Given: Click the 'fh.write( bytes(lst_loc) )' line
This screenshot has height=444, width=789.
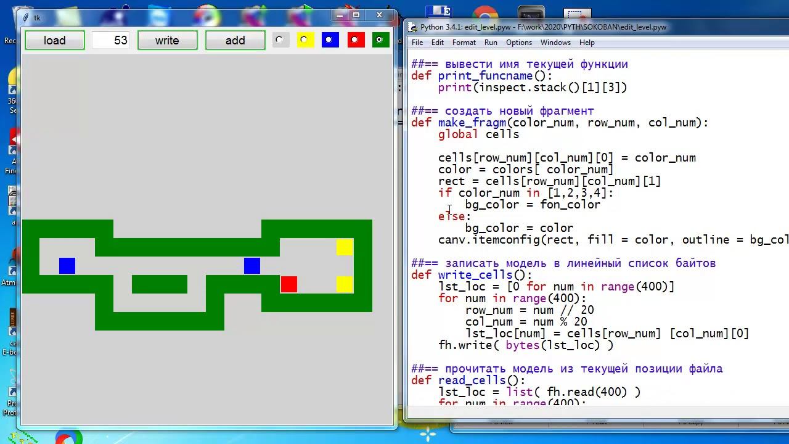Looking at the screenshot, I should pos(526,345).
